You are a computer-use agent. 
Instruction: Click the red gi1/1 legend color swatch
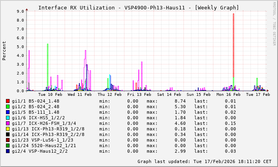[x=8, y=101]
